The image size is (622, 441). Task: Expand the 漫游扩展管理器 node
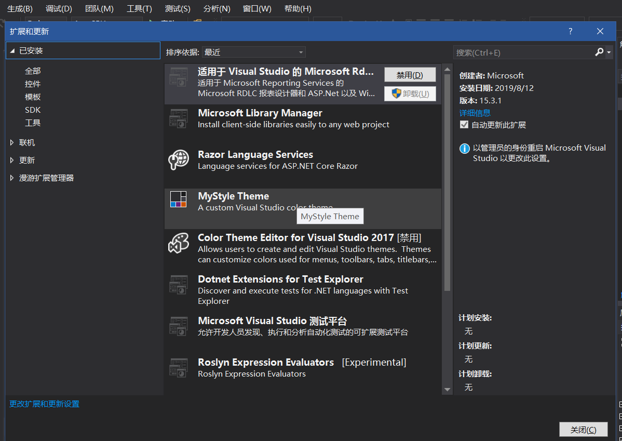click(12, 178)
